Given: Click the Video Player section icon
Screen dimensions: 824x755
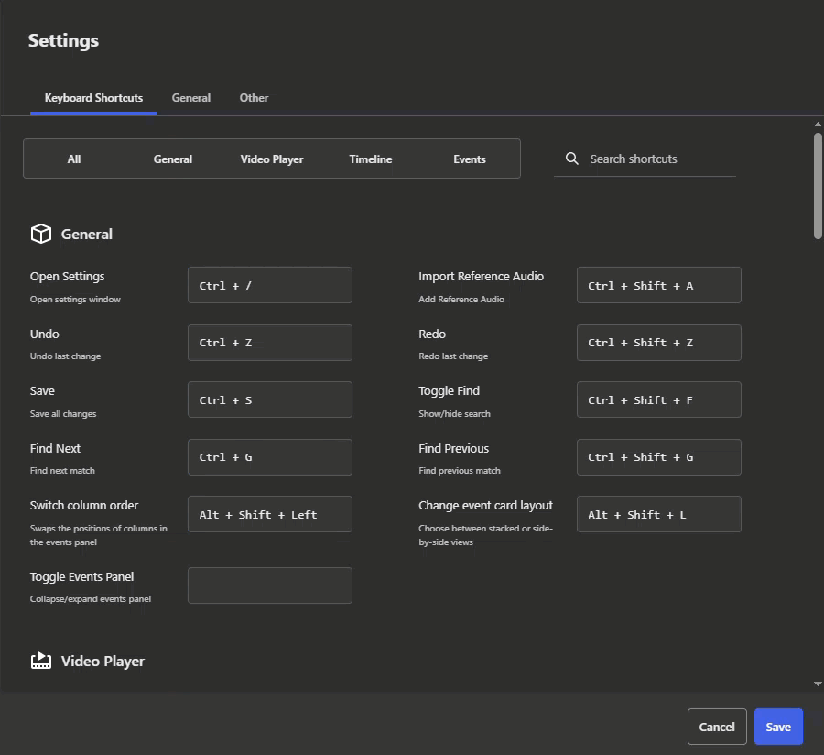Looking at the screenshot, I should pyautogui.click(x=40, y=661).
